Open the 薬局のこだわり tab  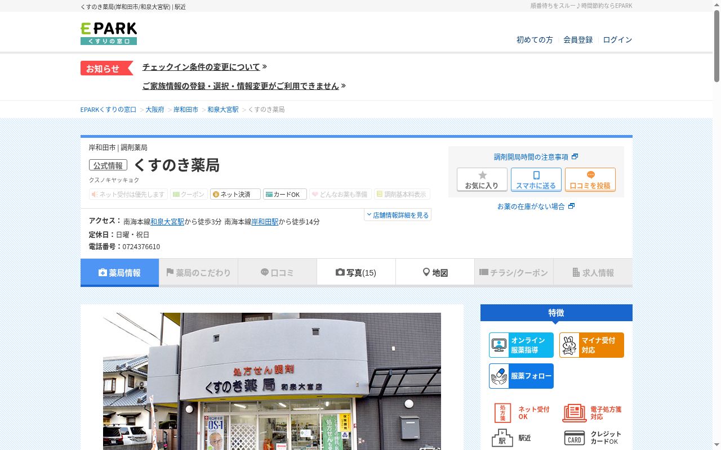[x=198, y=272]
